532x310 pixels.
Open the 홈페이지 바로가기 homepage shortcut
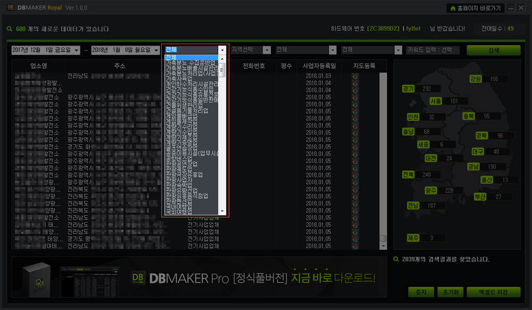pos(475,8)
